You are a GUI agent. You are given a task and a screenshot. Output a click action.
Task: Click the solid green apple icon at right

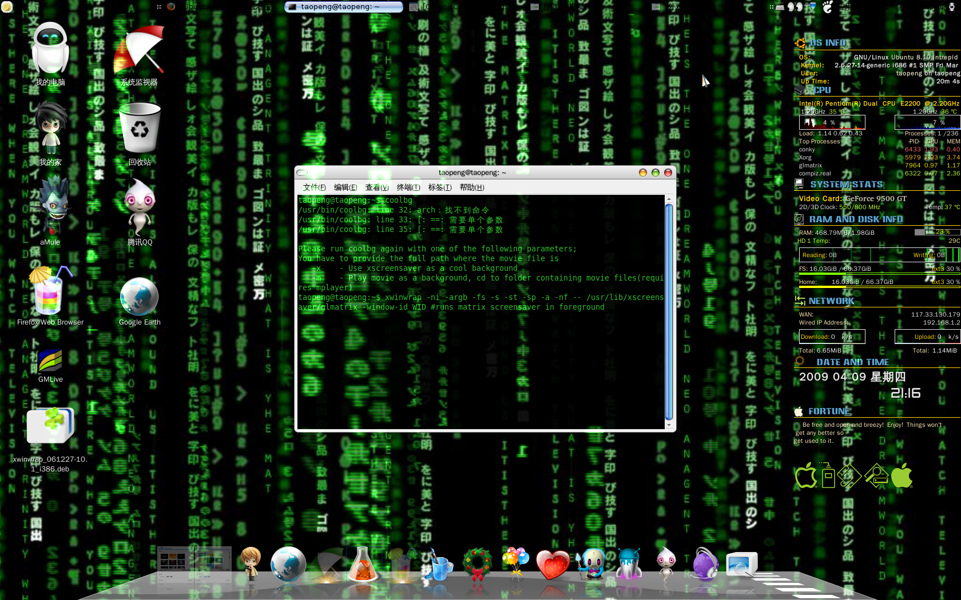pyautogui.click(x=902, y=475)
